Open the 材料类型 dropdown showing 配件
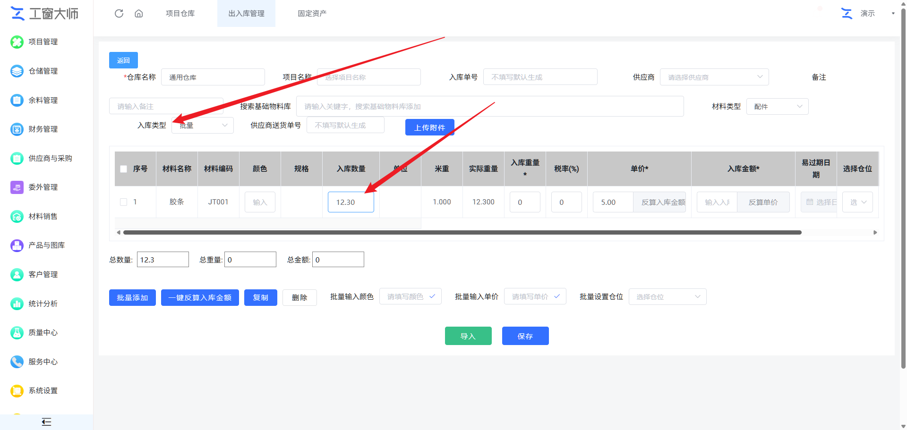This screenshot has height=430, width=907. (x=777, y=106)
